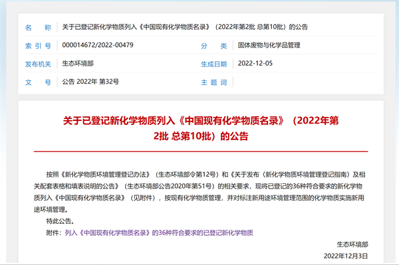Click the 主题词 field label
Image resolution: width=399 pixels, height=265 pixels.
pyautogui.click(x=213, y=82)
